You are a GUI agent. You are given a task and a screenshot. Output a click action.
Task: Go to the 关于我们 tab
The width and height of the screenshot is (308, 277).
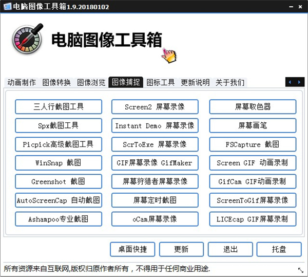pyautogui.click(x=229, y=82)
